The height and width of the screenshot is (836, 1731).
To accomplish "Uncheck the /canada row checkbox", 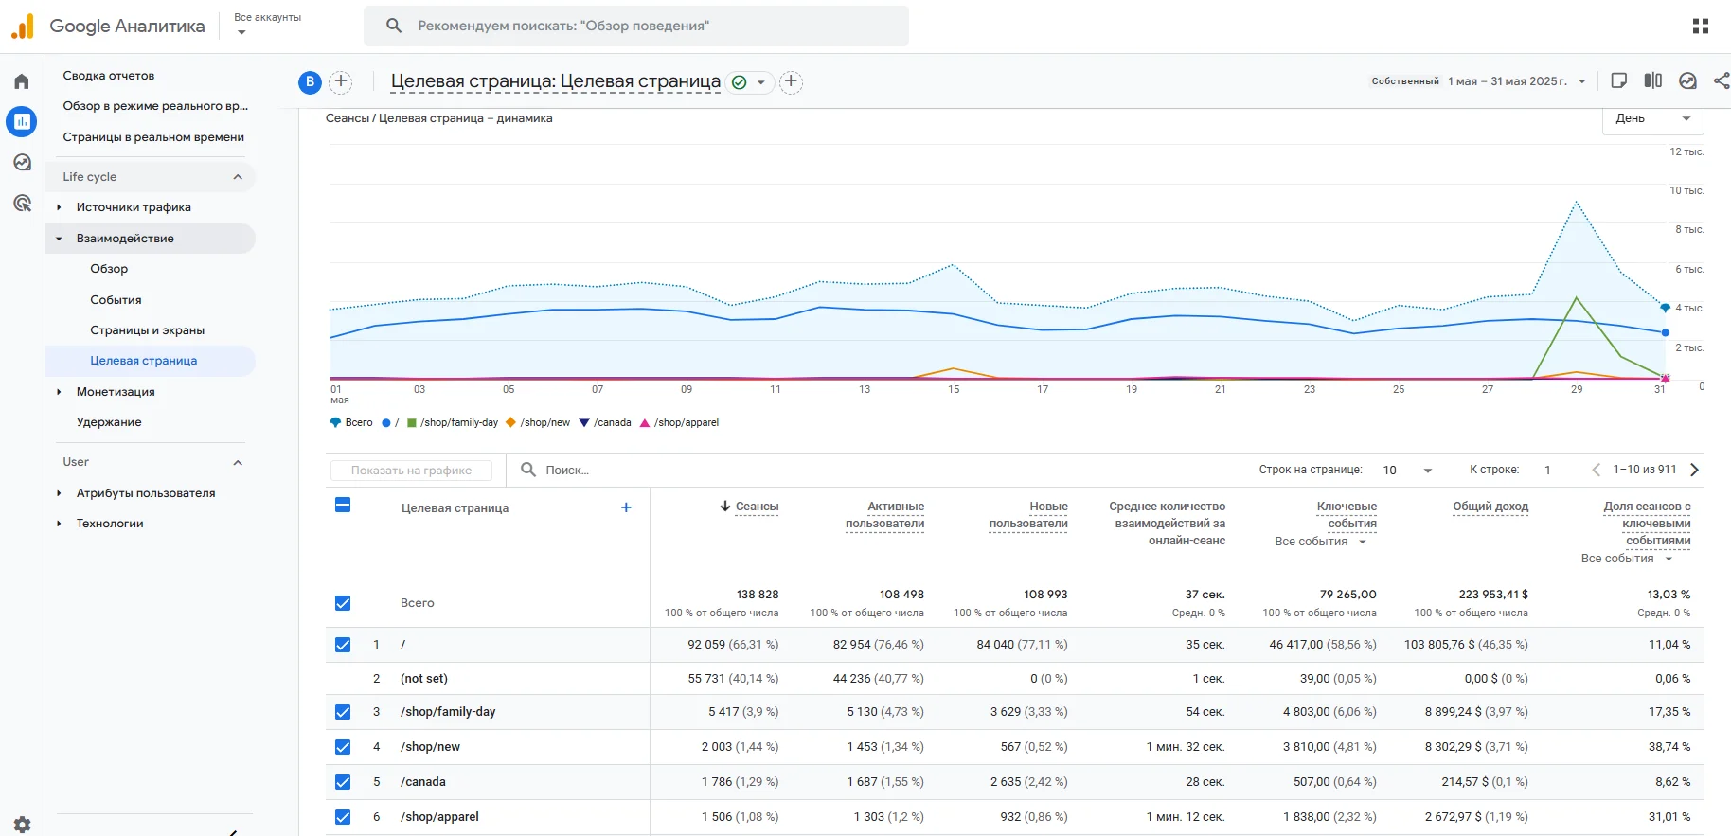I will pos(343,782).
